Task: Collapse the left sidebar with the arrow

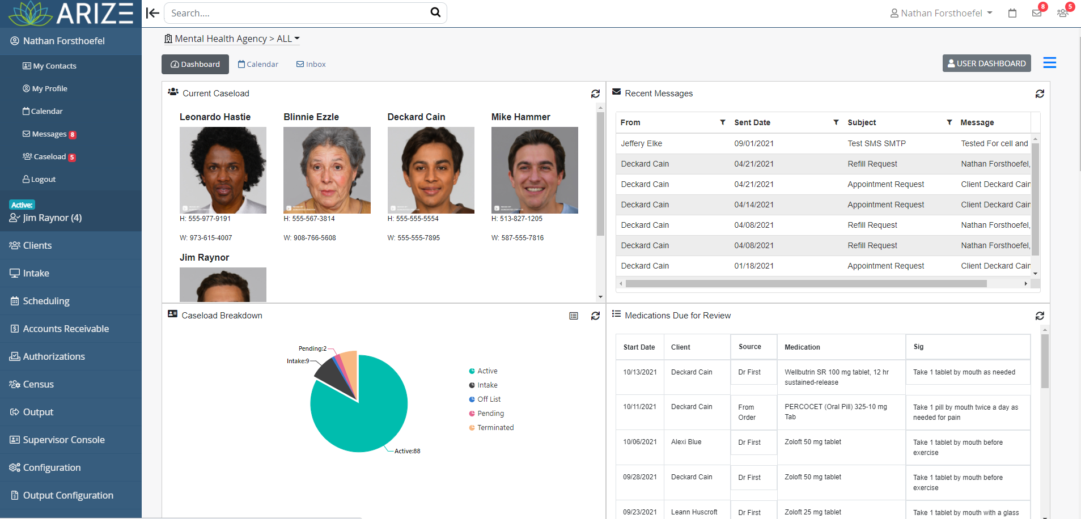Action: [152, 12]
